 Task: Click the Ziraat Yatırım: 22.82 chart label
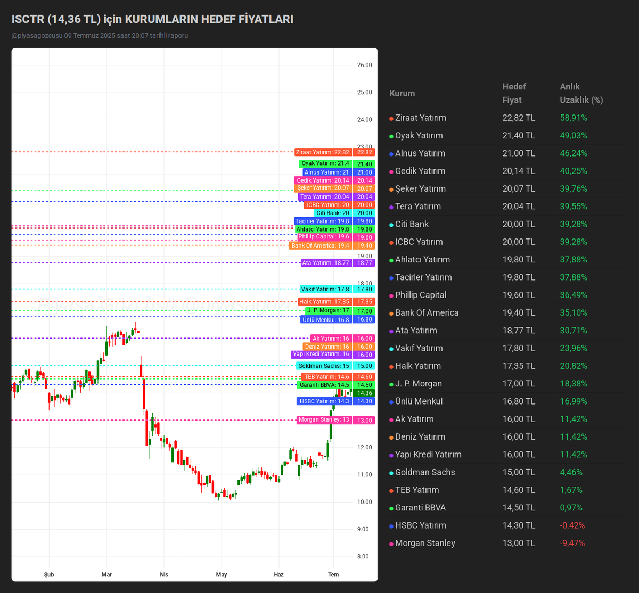click(323, 152)
